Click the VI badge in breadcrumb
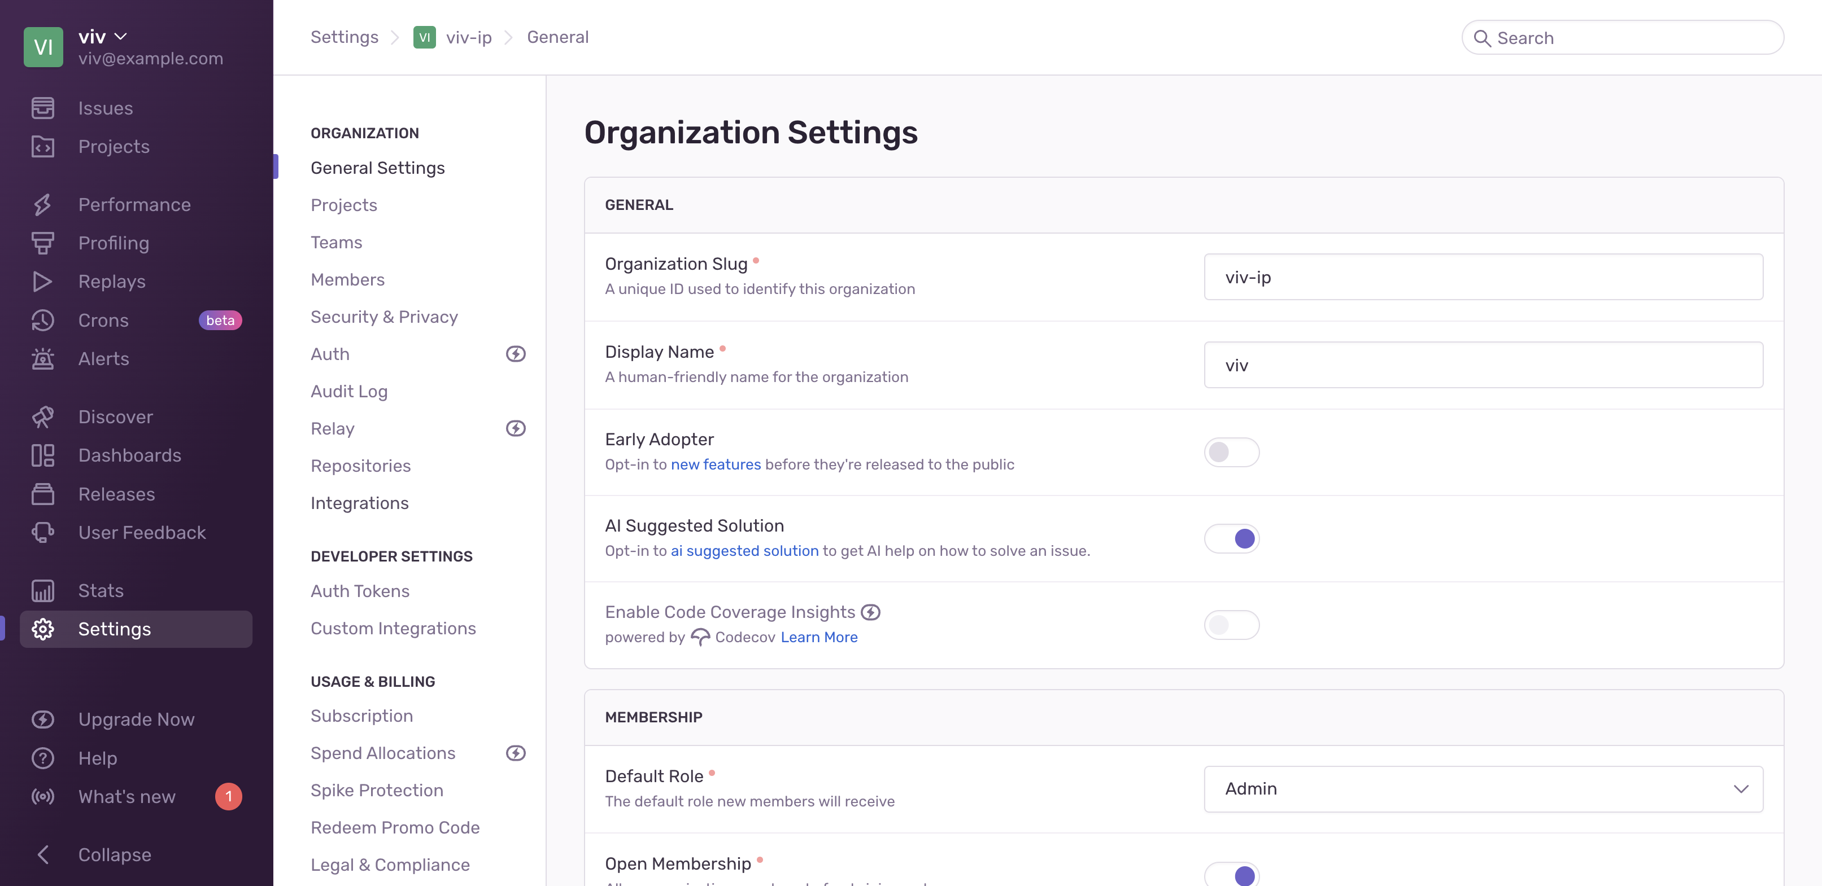The height and width of the screenshot is (886, 1822). (x=424, y=37)
